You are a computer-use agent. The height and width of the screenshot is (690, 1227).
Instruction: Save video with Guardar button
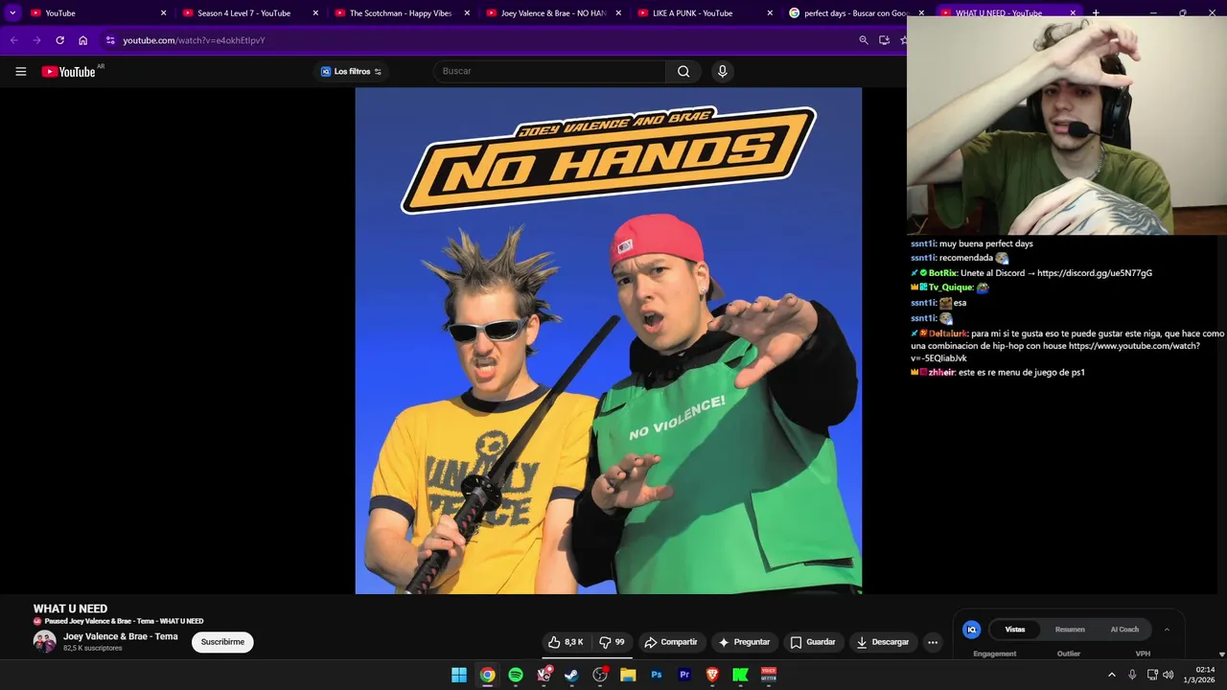pos(812,642)
